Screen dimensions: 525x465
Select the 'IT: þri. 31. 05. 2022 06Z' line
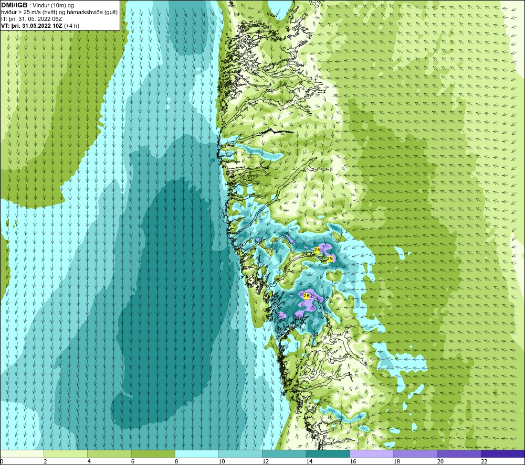click(31, 19)
